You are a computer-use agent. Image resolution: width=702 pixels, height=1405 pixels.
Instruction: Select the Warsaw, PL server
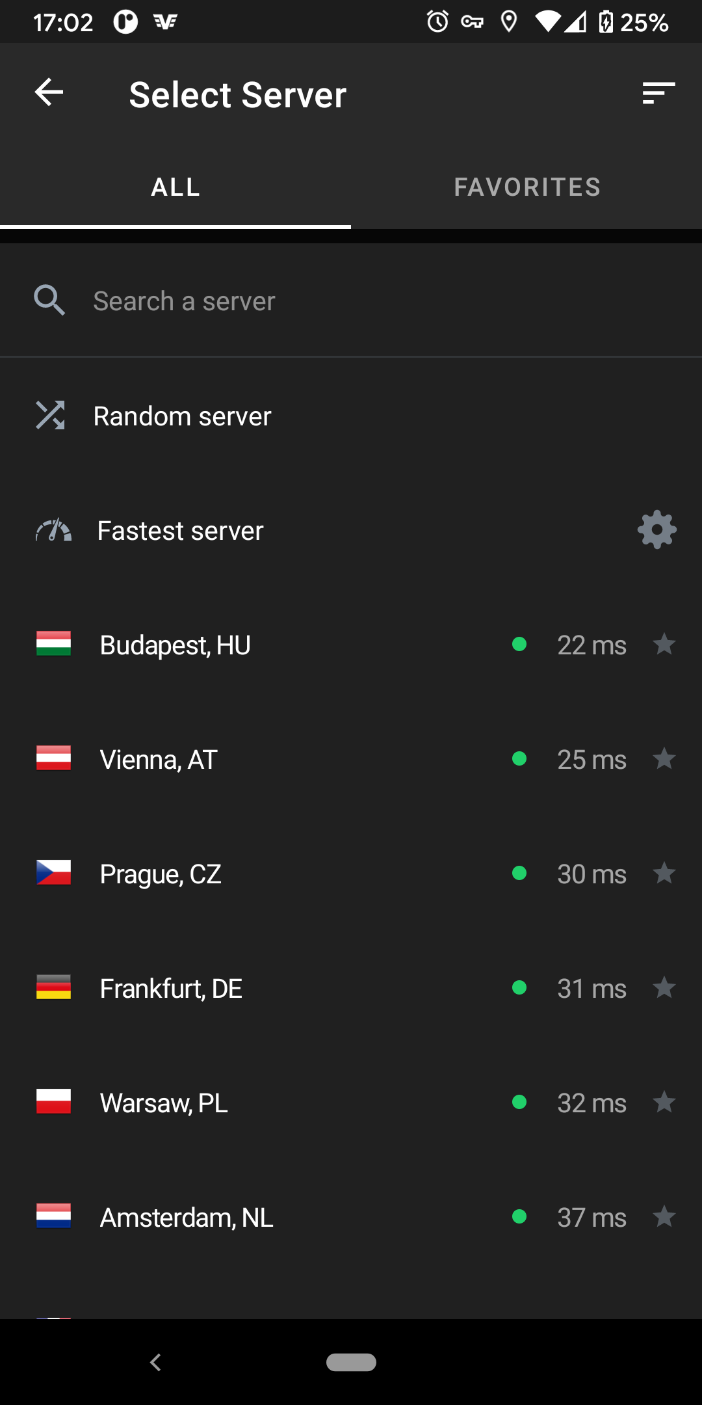click(164, 1103)
